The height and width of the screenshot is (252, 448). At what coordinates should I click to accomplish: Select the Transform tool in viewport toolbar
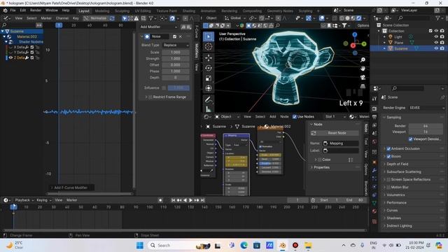click(209, 88)
